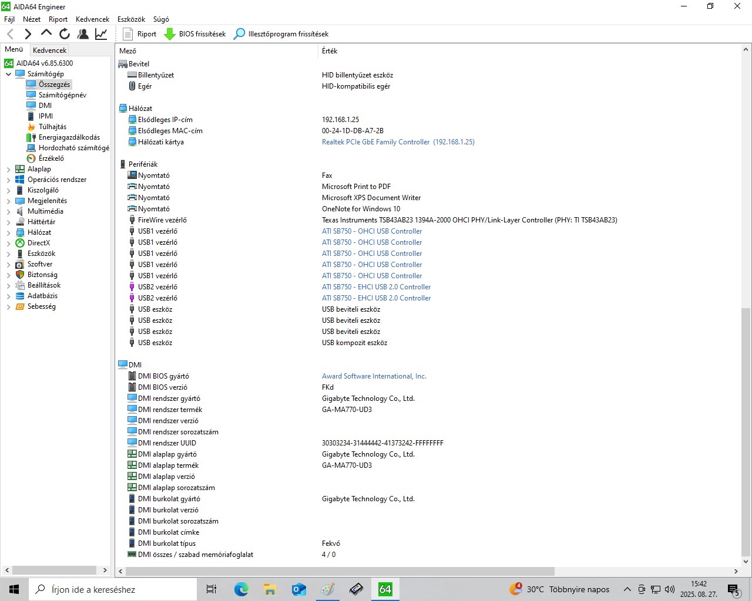752x601 pixels.
Task: Open Outlook from the taskbar
Action: (298, 589)
